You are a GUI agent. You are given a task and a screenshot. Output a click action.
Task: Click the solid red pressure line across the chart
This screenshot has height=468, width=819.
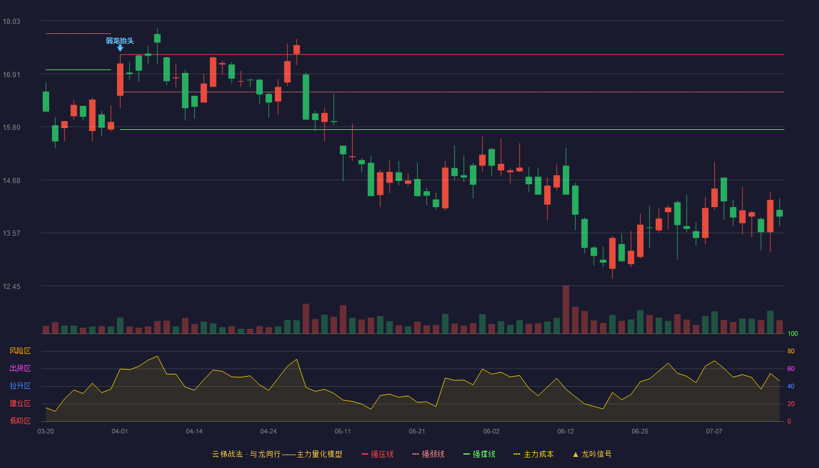(452, 54)
